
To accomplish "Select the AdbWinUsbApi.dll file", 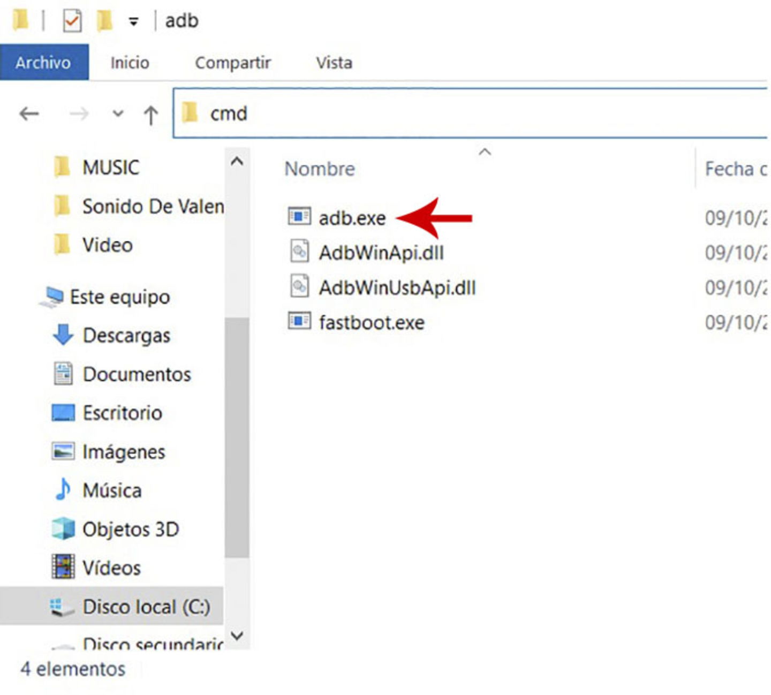I will click(x=397, y=288).
